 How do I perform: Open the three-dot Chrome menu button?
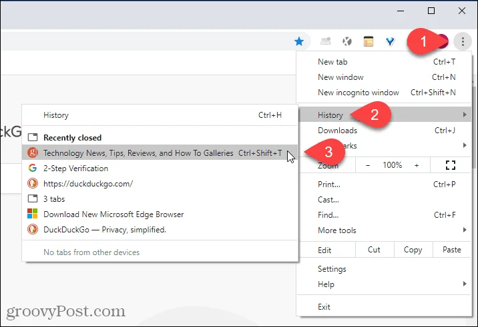click(463, 41)
